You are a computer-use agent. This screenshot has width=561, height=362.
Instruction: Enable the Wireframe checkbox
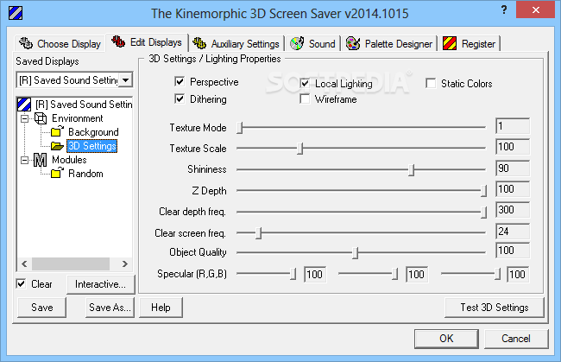coord(305,98)
